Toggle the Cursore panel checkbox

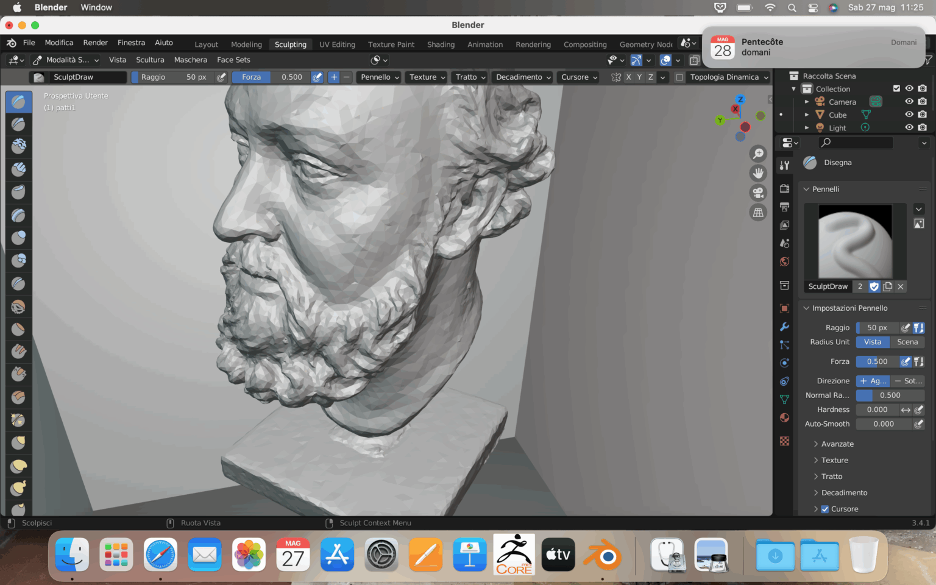point(824,509)
